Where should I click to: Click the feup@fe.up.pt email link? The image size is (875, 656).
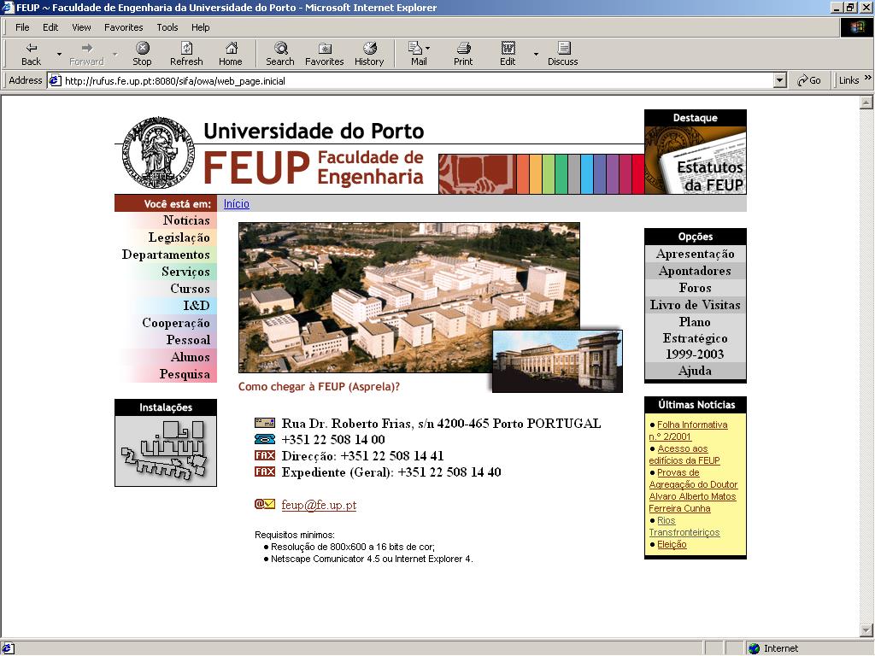point(319,505)
